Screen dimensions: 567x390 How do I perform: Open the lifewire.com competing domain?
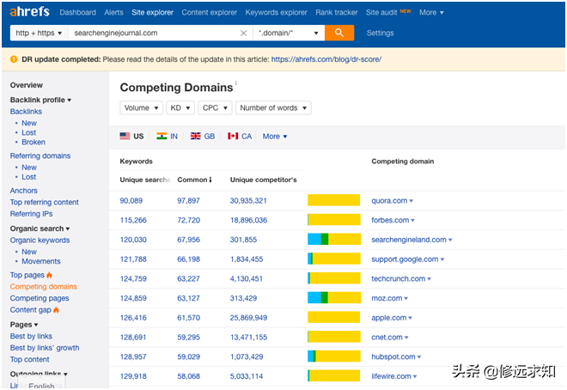[391, 376]
